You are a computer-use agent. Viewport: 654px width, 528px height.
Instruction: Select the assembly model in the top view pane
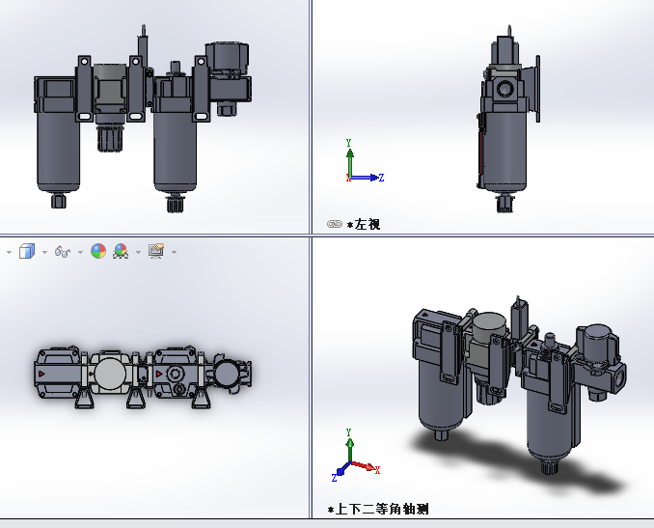click(x=143, y=376)
